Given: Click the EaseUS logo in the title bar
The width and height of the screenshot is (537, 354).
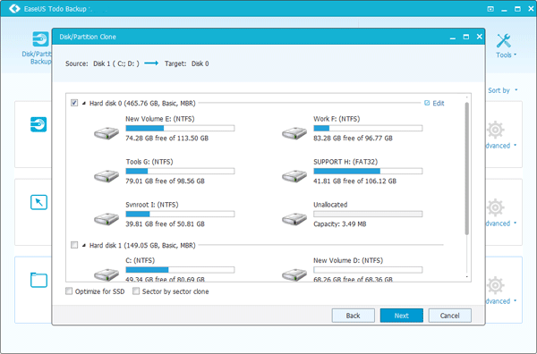Looking at the screenshot, I should [x=14, y=9].
